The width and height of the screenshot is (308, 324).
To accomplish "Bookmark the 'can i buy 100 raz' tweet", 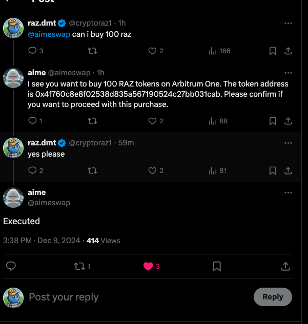I will (x=273, y=51).
